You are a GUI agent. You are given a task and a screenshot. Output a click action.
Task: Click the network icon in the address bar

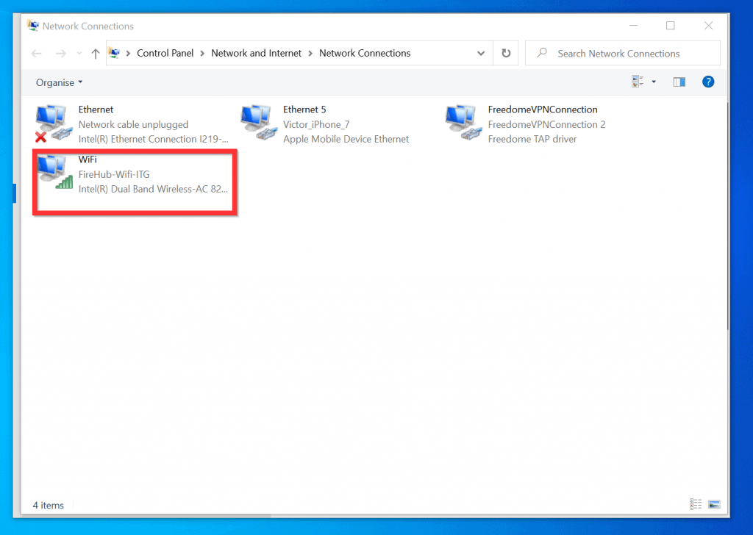tap(113, 52)
